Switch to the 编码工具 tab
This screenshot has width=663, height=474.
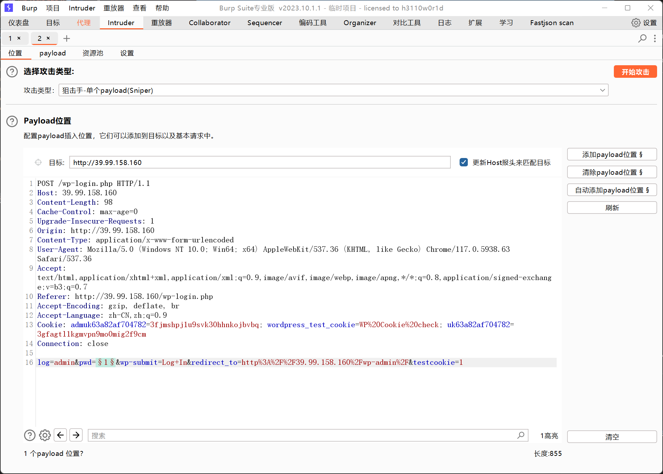[x=313, y=23]
